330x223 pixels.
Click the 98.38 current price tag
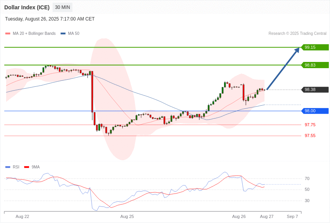coord(315,89)
